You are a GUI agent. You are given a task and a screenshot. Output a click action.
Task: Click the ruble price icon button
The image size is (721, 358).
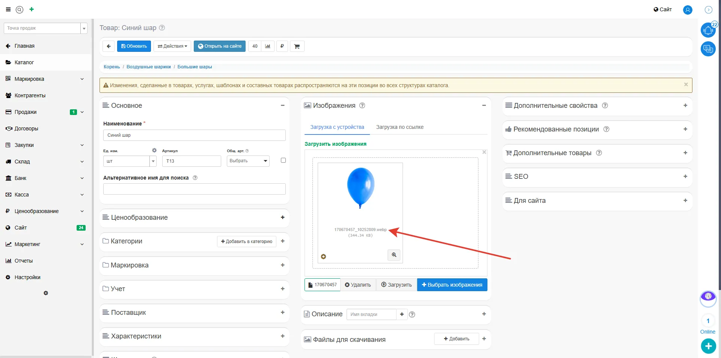[x=282, y=46]
